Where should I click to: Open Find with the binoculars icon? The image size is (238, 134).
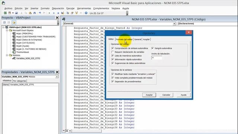pyautogui.click(x=35, y=13)
